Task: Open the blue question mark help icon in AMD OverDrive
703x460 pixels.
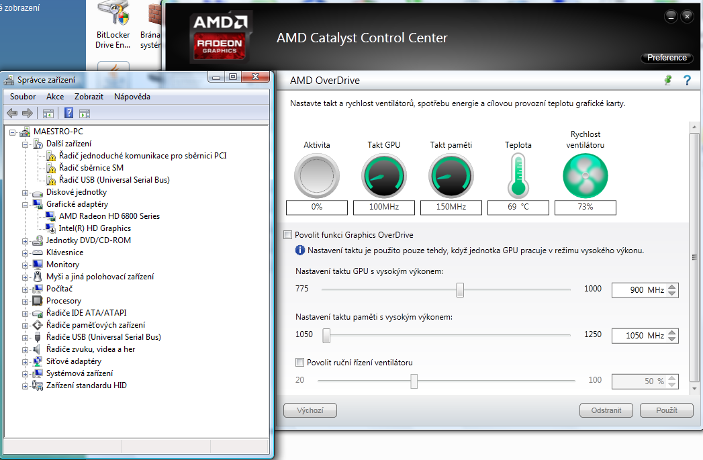Action: [x=687, y=81]
